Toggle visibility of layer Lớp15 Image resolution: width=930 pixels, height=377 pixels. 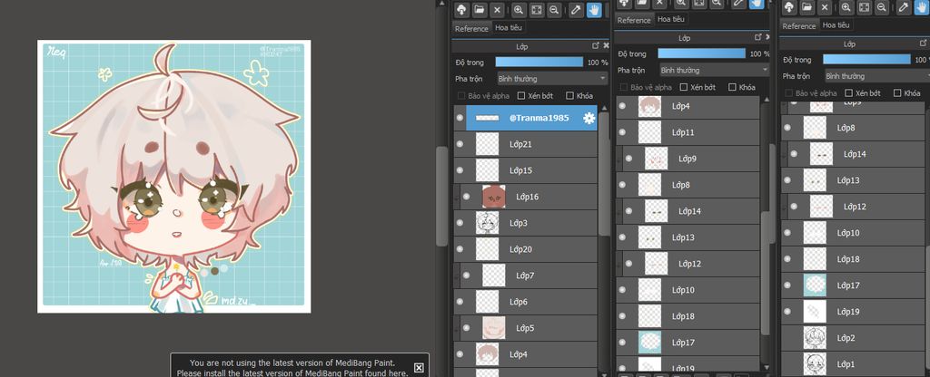click(x=460, y=169)
